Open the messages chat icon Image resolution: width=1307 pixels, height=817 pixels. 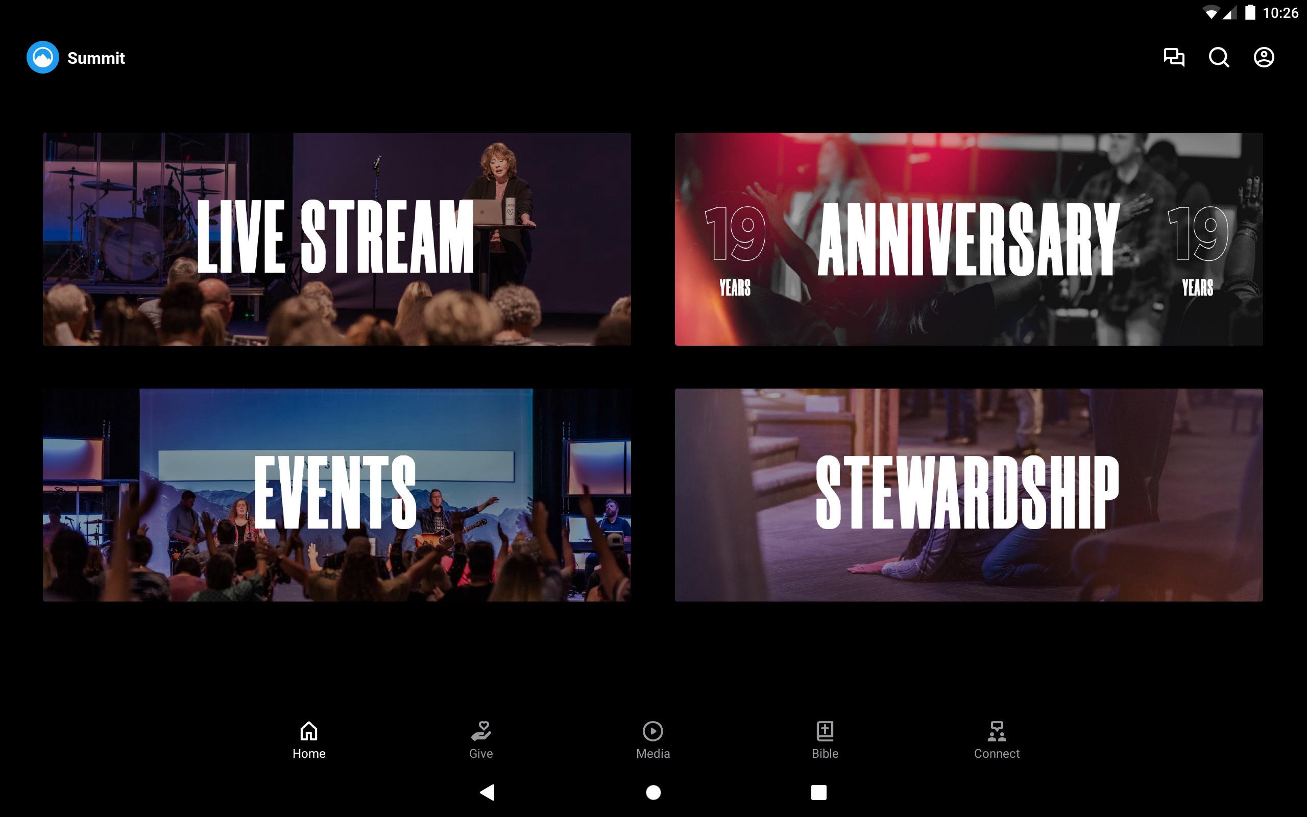[x=1174, y=57]
